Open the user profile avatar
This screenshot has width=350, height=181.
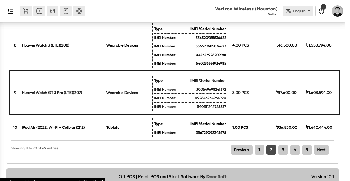pyautogui.click(x=338, y=11)
